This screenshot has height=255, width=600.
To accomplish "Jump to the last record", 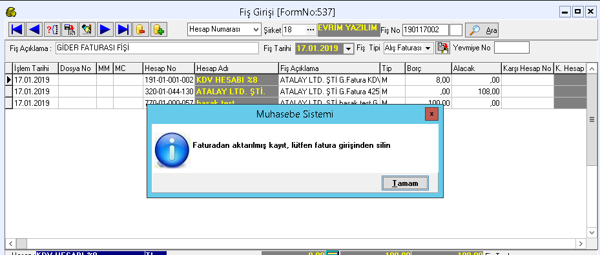I will pyautogui.click(x=123, y=30).
